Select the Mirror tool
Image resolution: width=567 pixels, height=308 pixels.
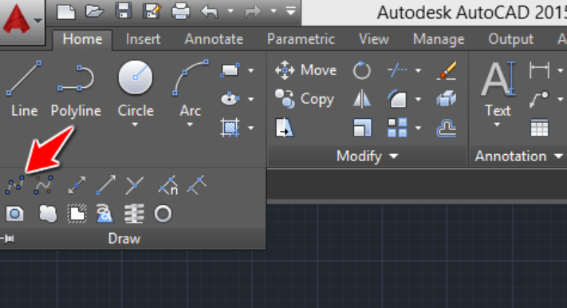tap(361, 99)
